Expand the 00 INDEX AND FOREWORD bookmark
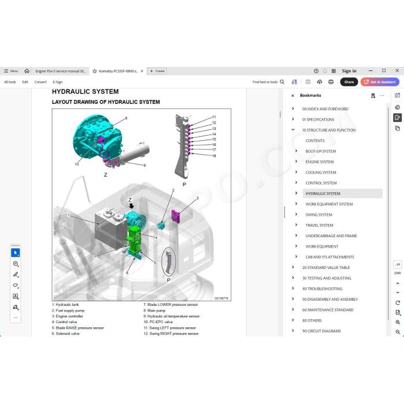Screen dimensions: 404x404 click(x=293, y=109)
